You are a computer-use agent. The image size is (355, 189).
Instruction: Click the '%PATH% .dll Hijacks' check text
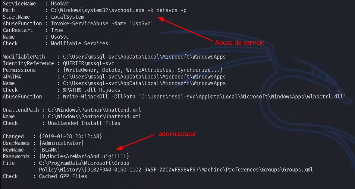click(x=91, y=90)
